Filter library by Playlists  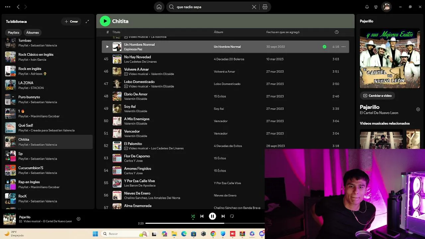tap(14, 33)
